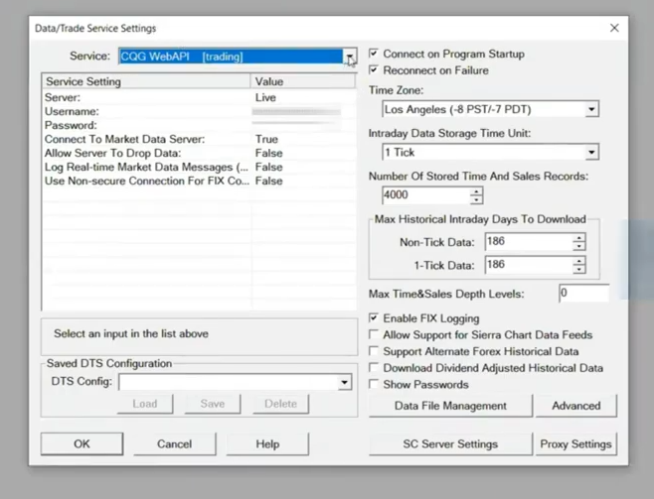Expand the Time Zone dropdown

[591, 109]
